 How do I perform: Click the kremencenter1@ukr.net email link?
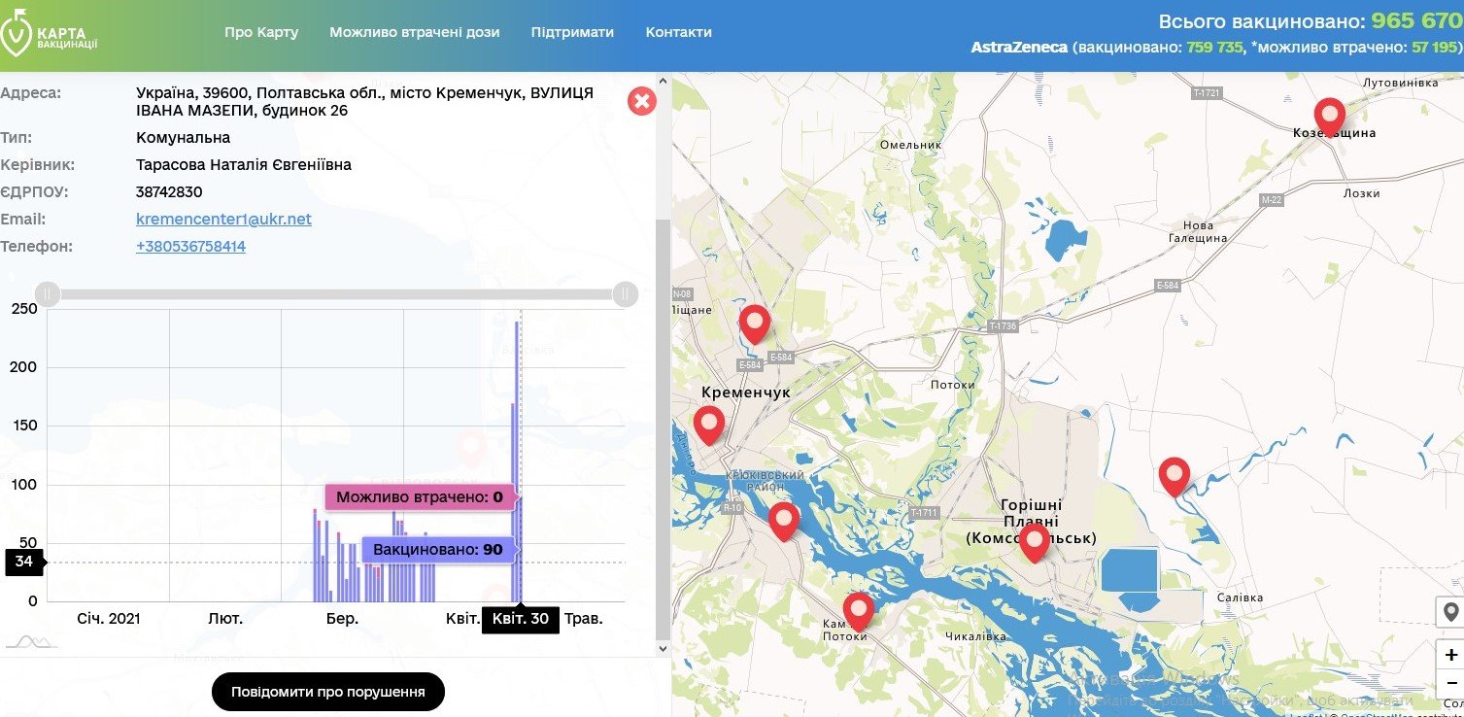coord(223,220)
